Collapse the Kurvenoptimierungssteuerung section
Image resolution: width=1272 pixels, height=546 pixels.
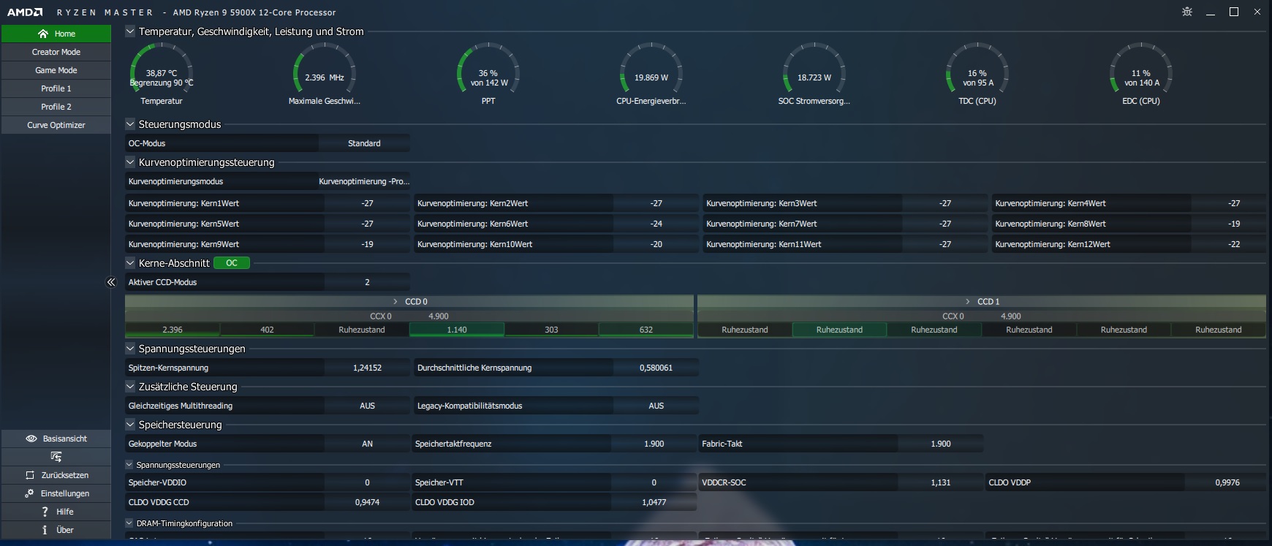click(x=130, y=162)
